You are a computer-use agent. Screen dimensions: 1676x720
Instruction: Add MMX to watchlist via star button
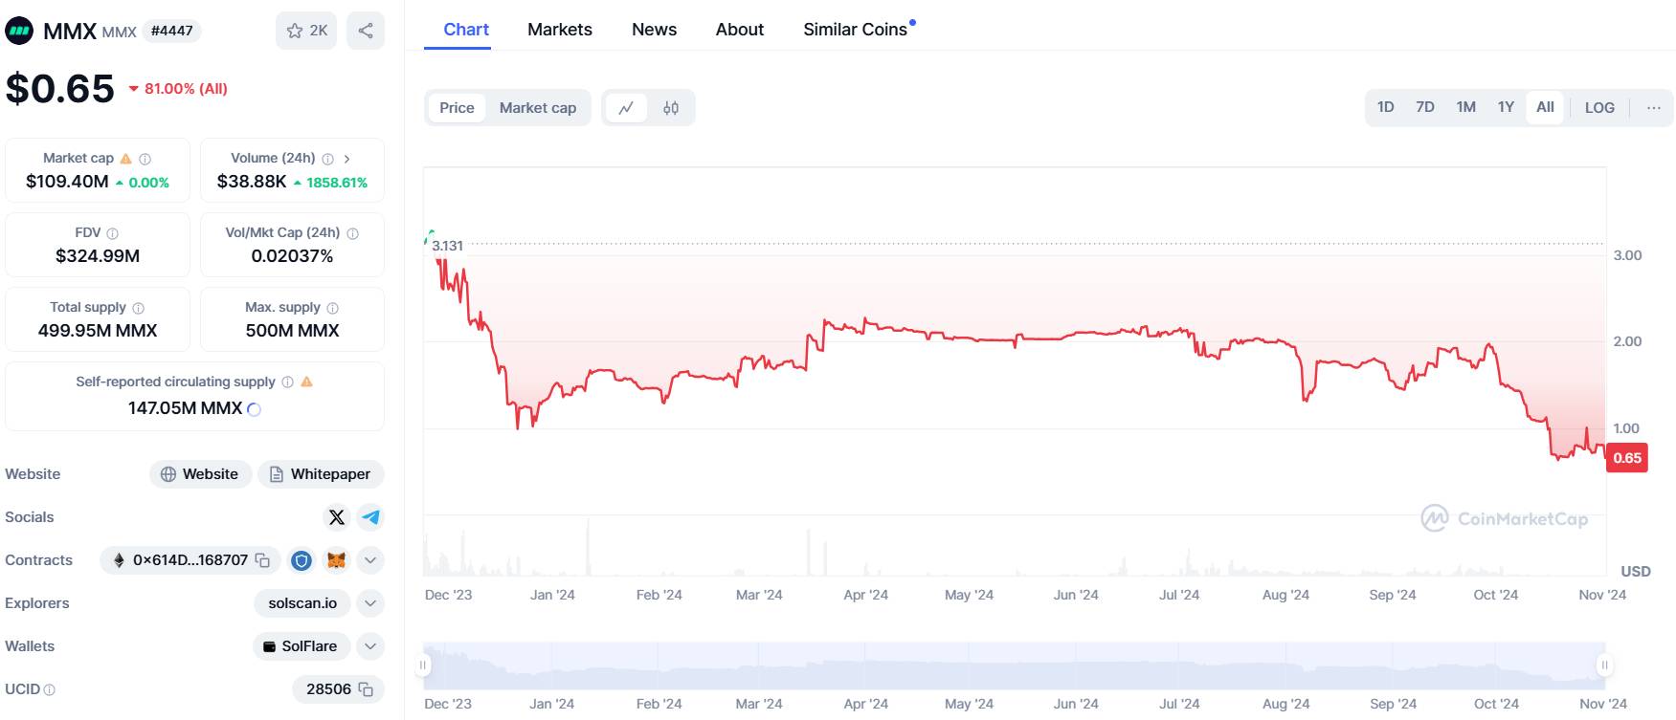[306, 31]
